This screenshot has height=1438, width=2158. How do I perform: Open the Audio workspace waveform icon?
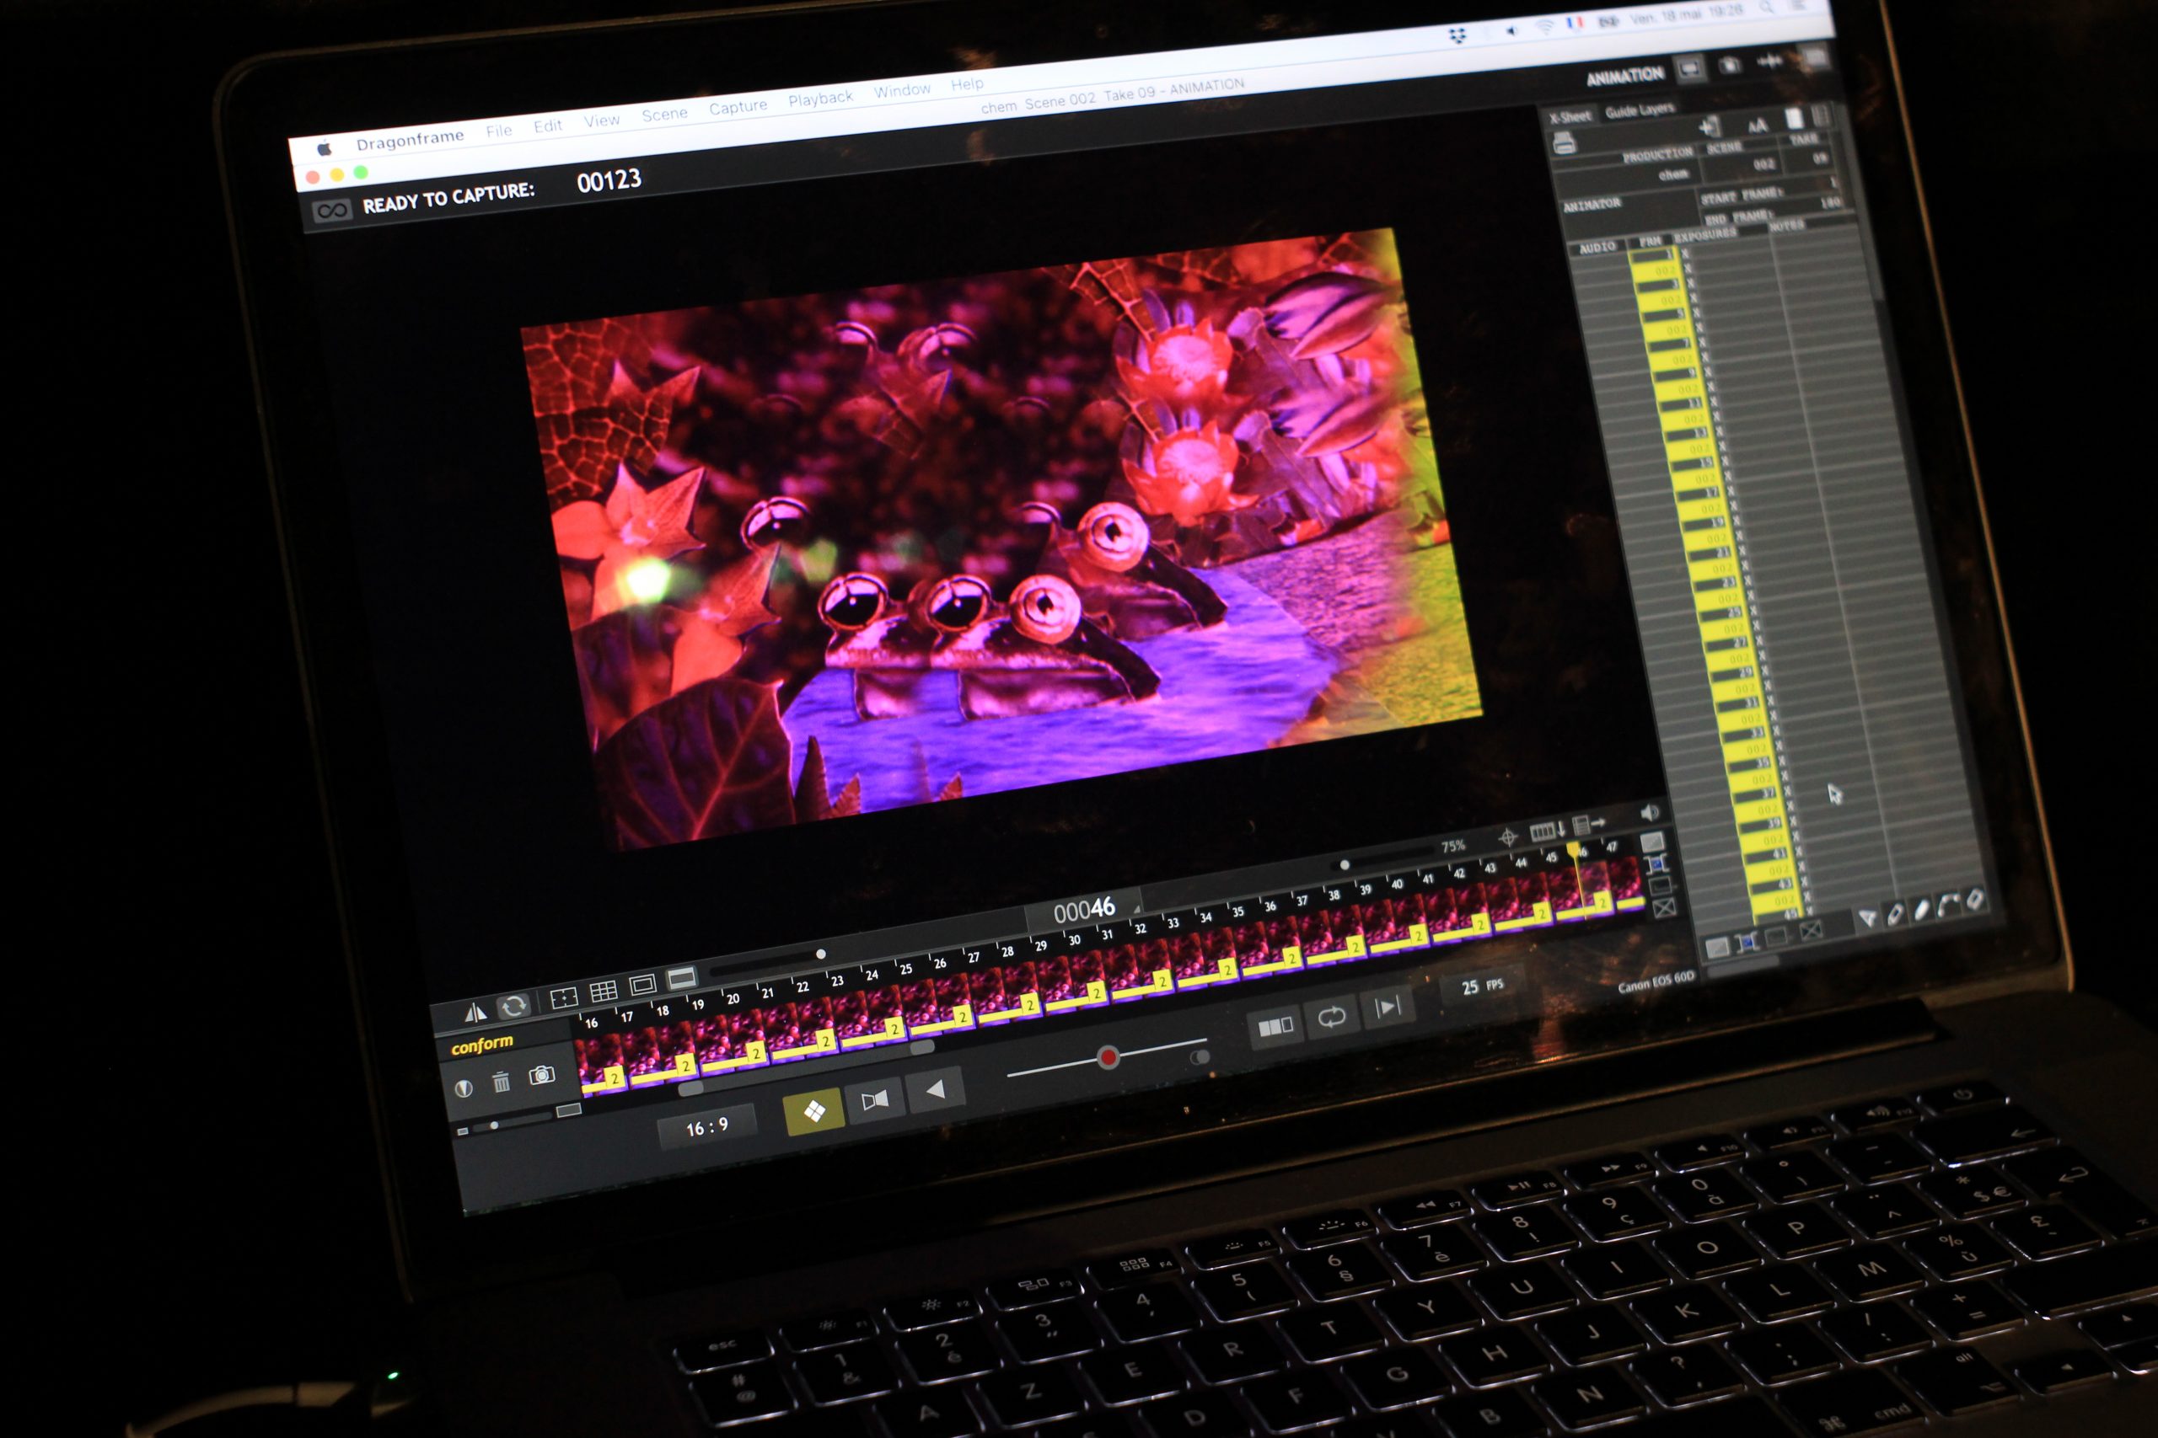click(1770, 61)
